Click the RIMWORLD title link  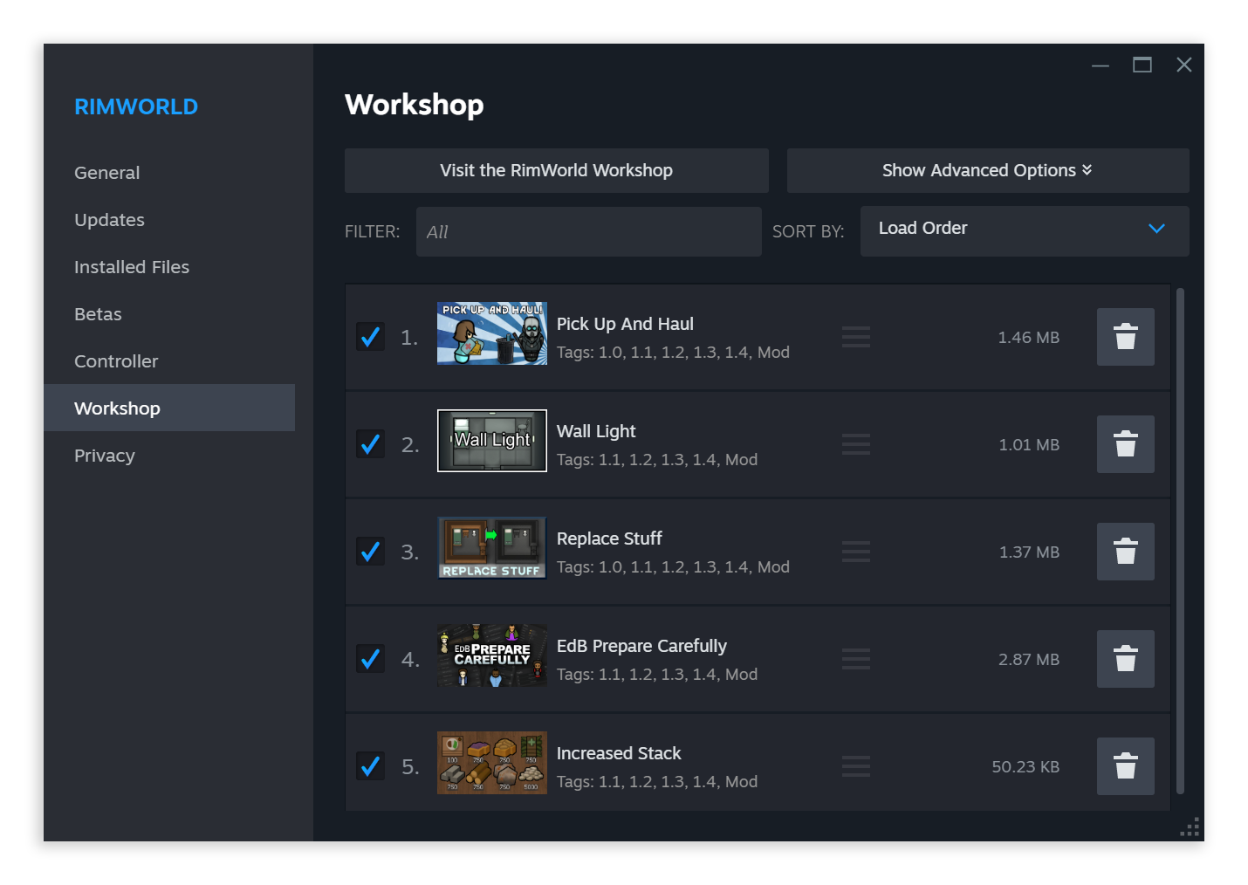(x=136, y=106)
